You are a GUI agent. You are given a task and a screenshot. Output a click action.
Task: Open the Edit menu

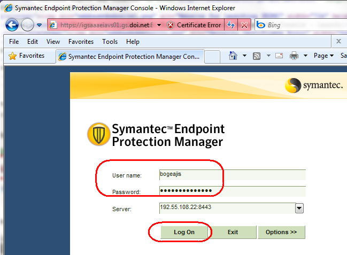pos(33,42)
